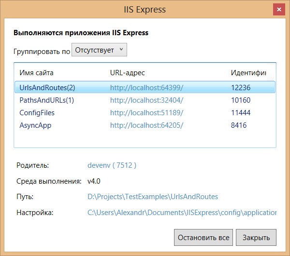Open path D:\Projects\TestExamples\UrlsAndRoutes
The height and width of the screenshot is (256, 290).
coord(153,197)
